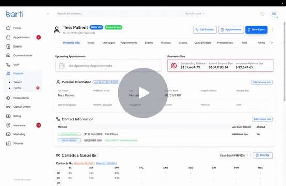Switch to the Optical Orders tab
Screen dimensions: 286x186
tap(203, 43)
